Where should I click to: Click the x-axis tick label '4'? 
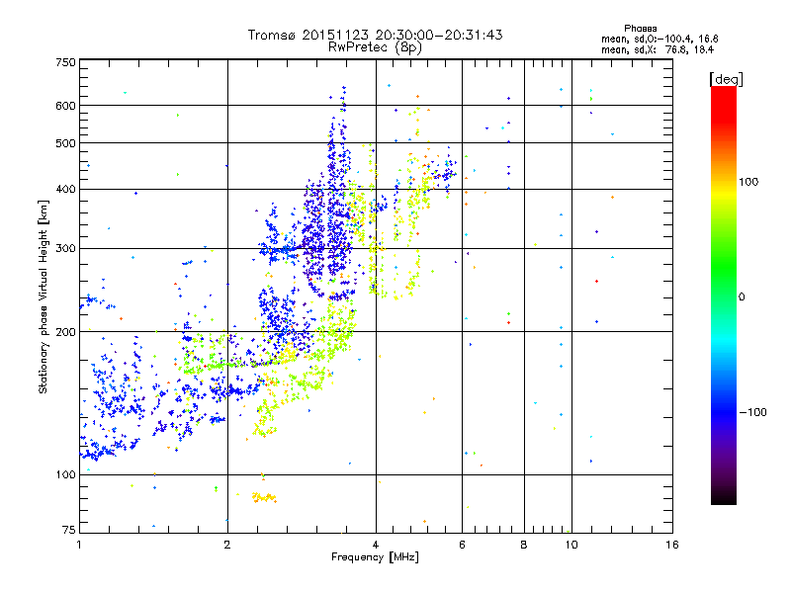376,545
